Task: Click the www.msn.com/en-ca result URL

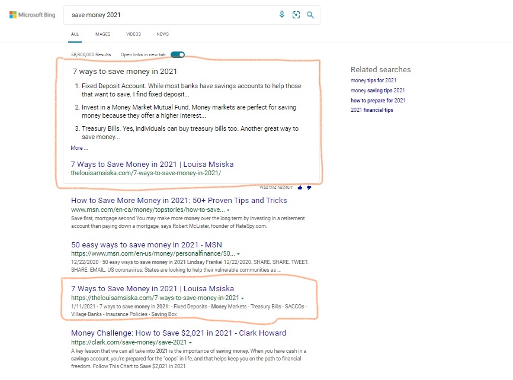Action: coord(148,210)
